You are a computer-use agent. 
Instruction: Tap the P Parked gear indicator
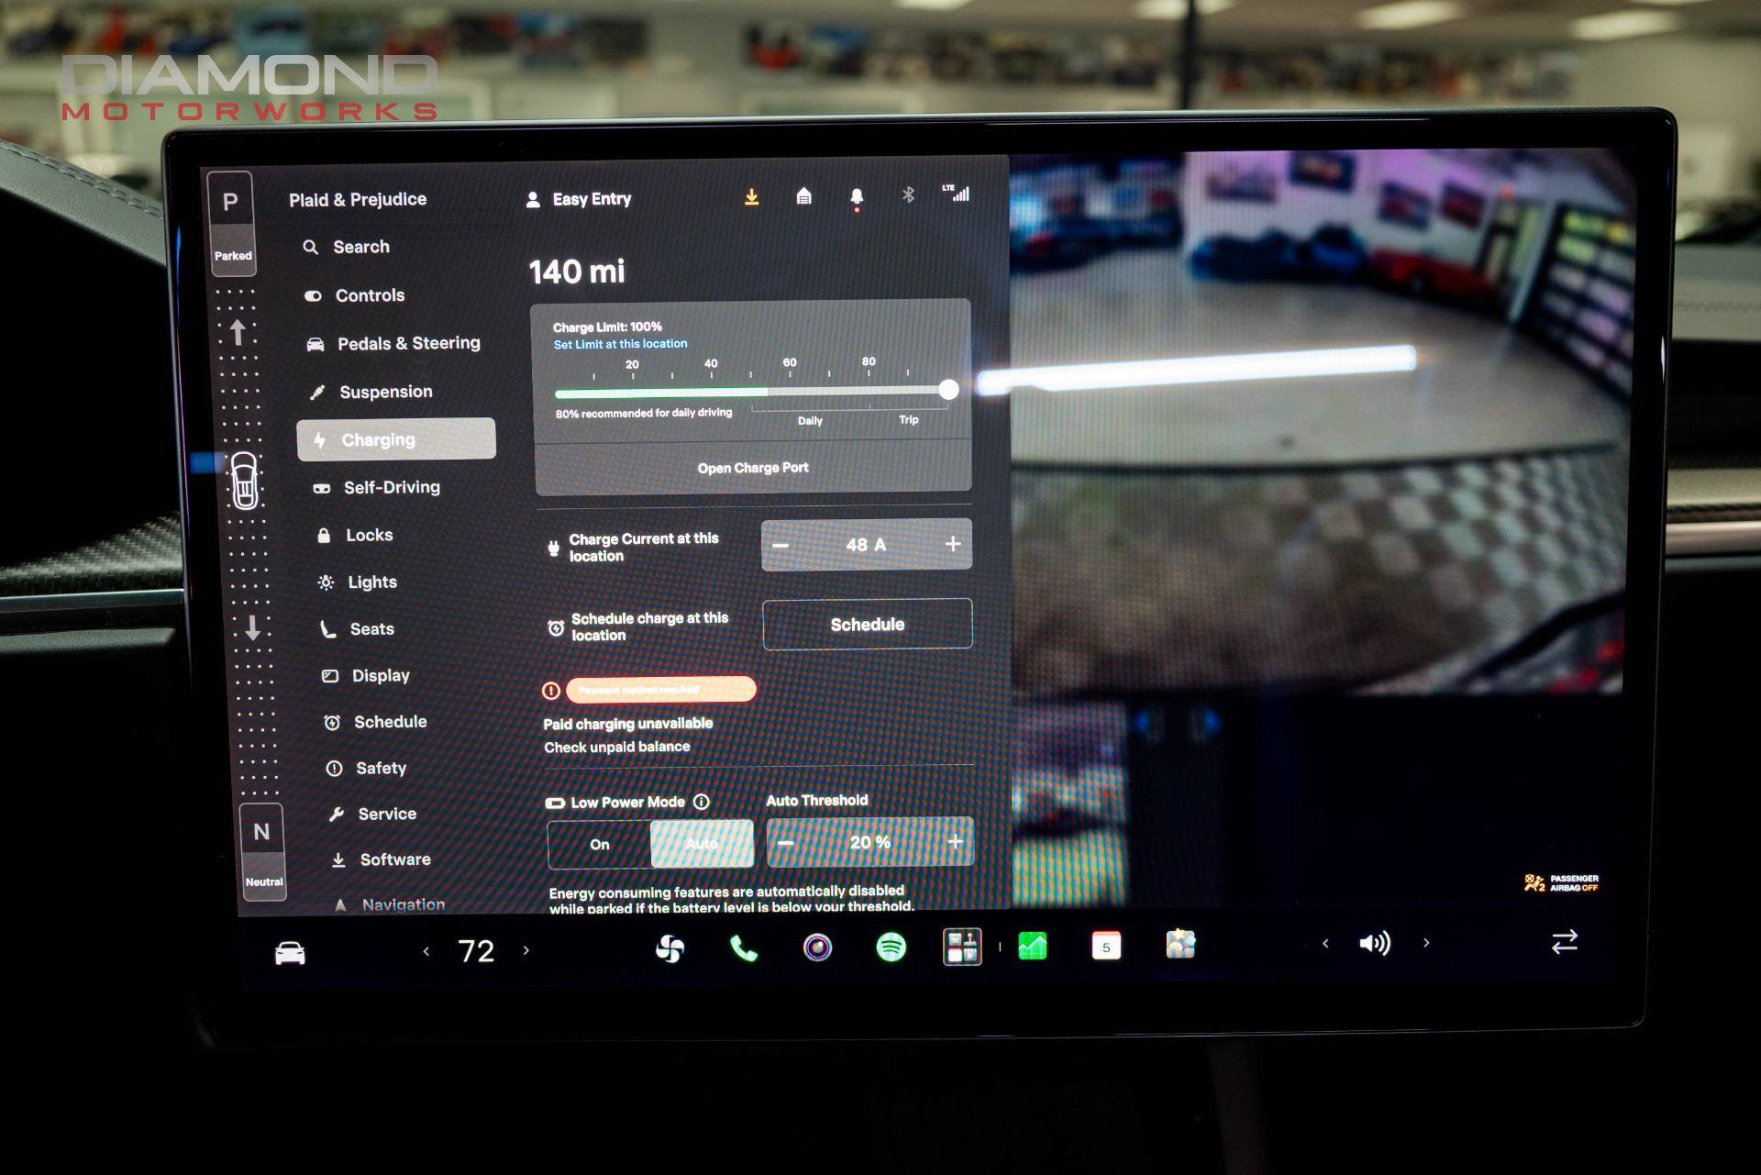tap(231, 223)
